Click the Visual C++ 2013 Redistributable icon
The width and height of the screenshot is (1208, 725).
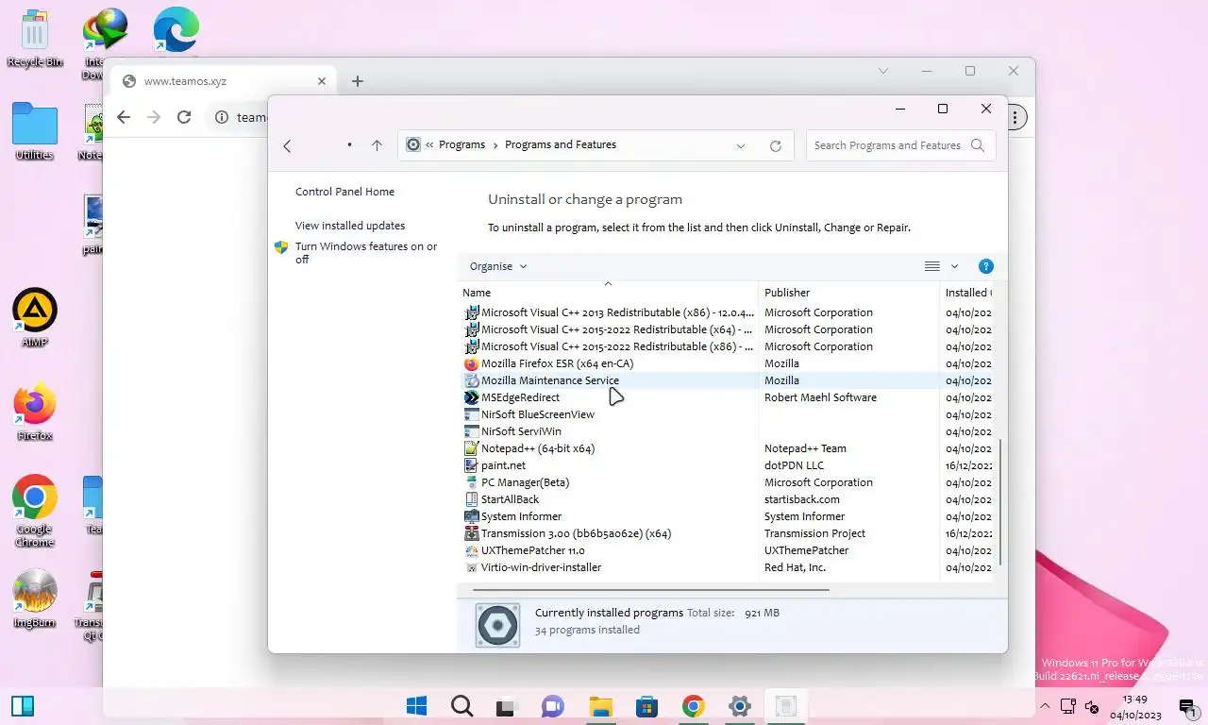[x=472, y=312]
